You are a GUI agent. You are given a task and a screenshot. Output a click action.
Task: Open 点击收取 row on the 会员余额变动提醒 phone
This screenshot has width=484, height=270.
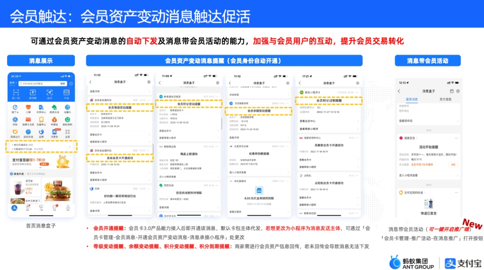click(x=259, y=95)
